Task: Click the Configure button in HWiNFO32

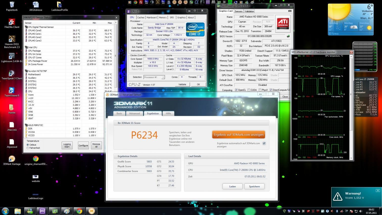Action: tap(83, 145)
